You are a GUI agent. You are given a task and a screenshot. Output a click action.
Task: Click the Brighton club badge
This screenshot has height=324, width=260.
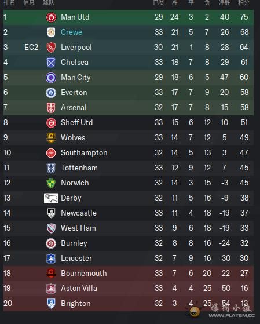[x=51, y=304]
